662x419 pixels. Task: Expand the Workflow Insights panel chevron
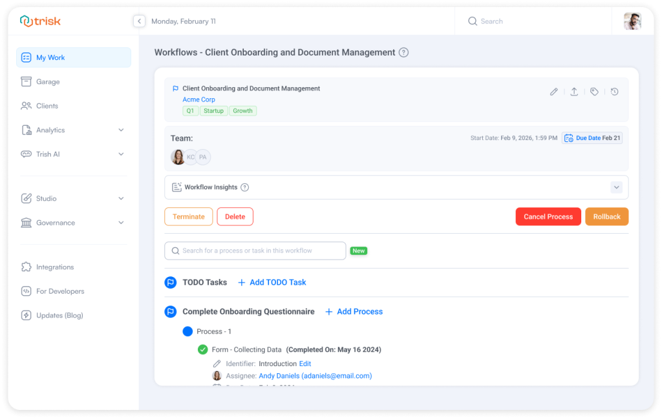coord(615,187)
